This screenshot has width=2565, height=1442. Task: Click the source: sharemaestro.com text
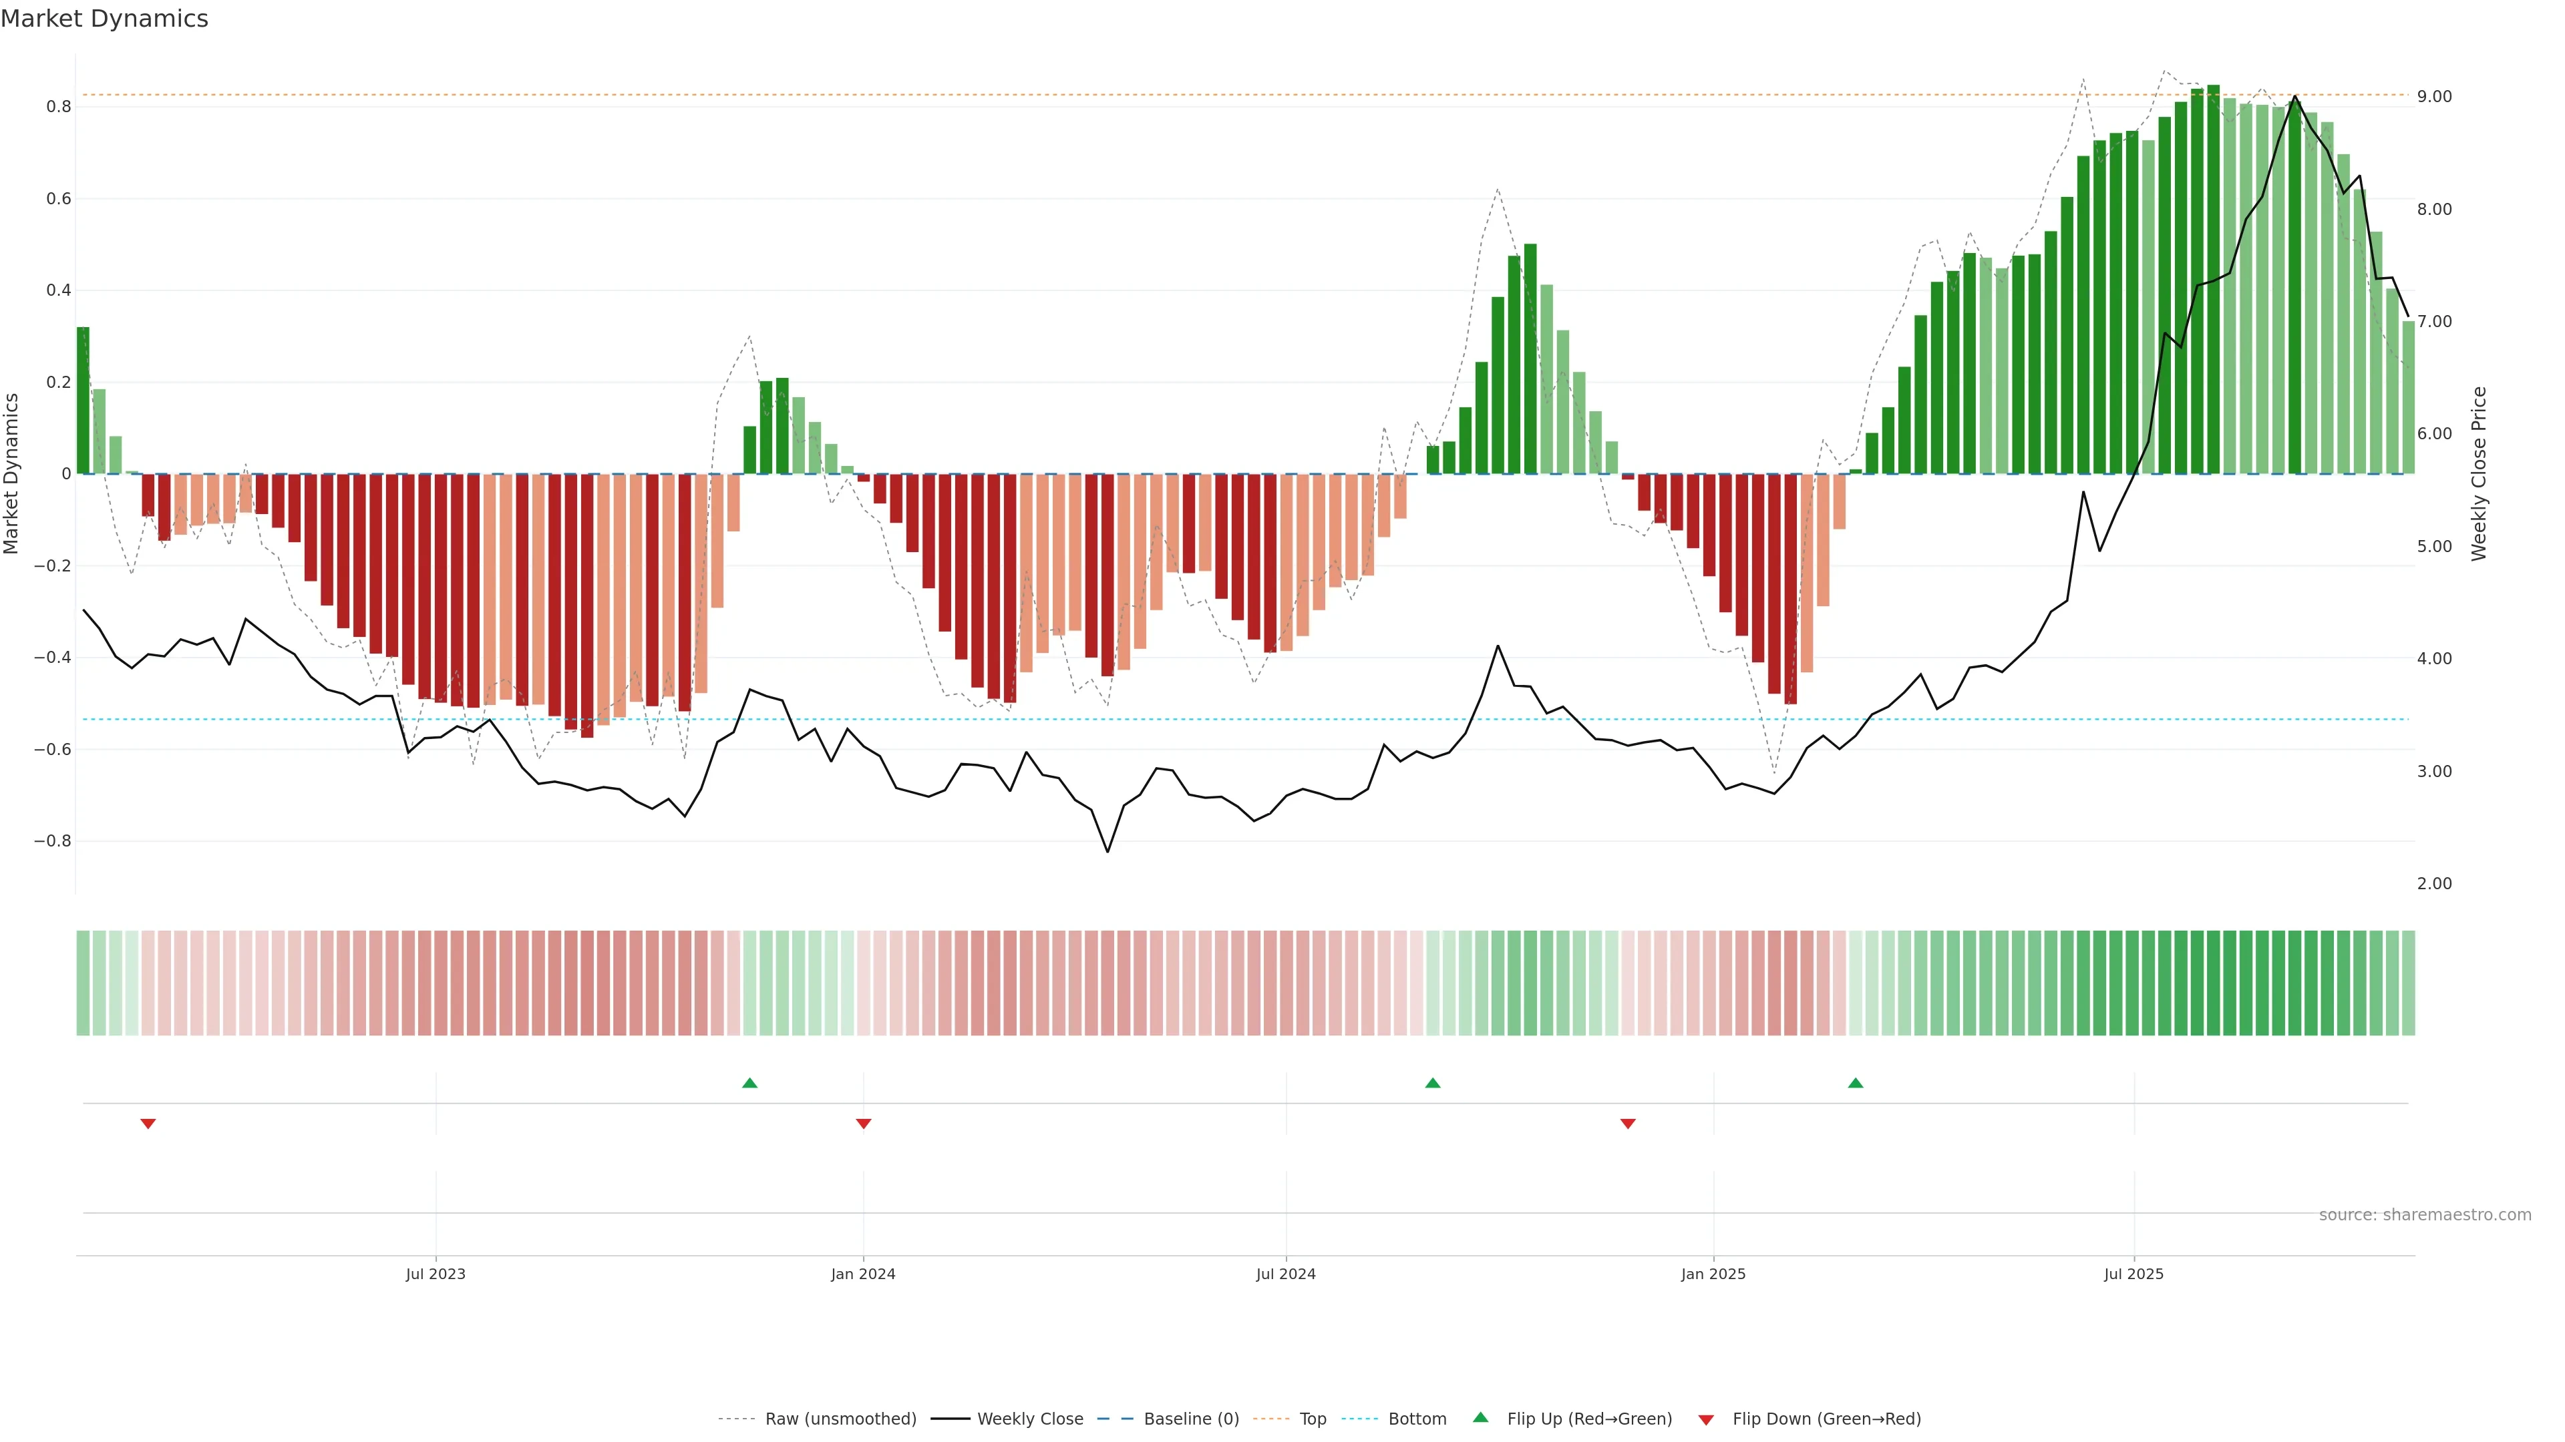click(2425, 1214)
